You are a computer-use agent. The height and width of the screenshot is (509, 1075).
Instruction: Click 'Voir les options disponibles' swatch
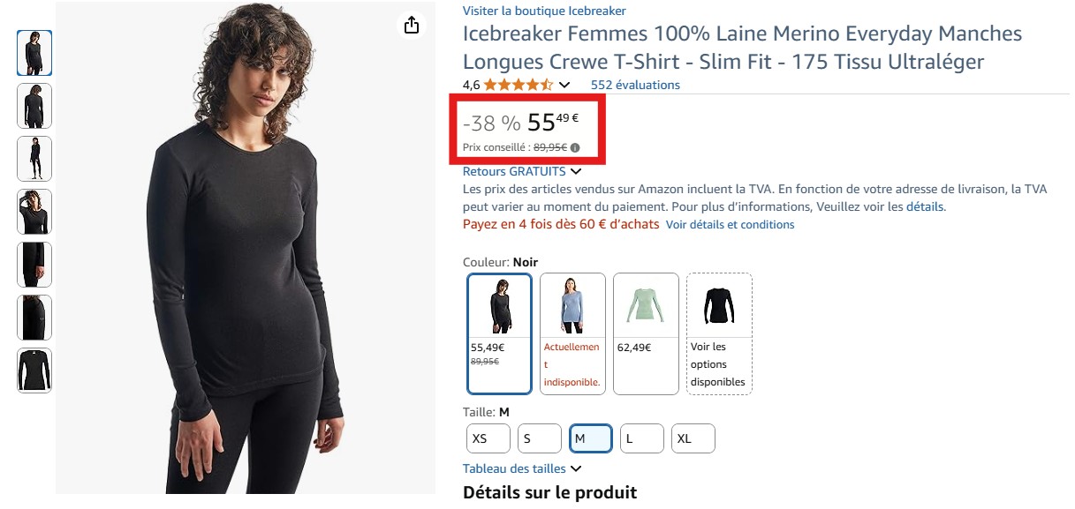(719, 333)
